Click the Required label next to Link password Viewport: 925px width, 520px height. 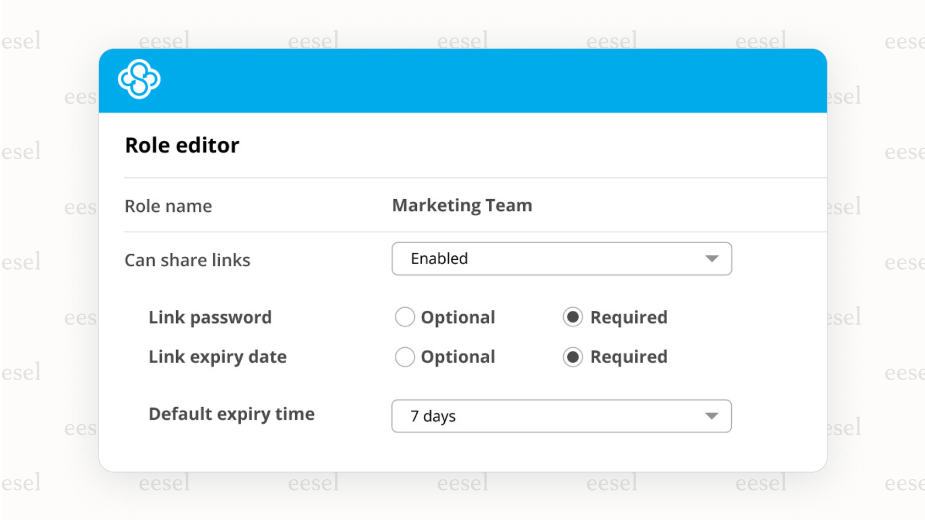pos(628,317)
